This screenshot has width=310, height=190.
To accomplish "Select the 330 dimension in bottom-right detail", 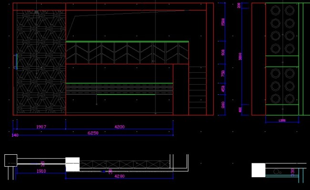I will [x=293, y=172].
